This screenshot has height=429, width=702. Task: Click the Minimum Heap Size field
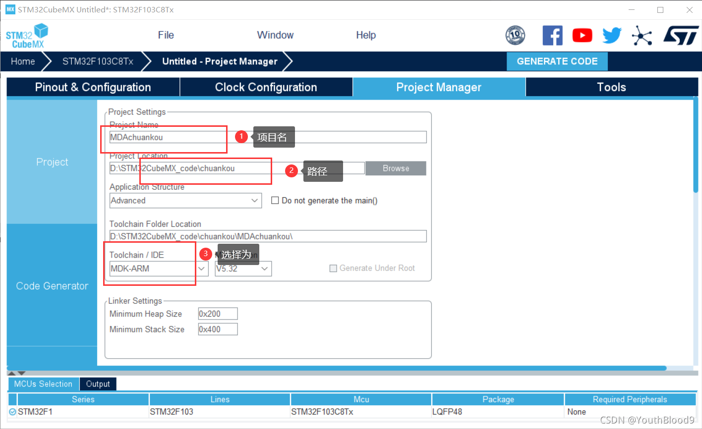coord(218,314)
